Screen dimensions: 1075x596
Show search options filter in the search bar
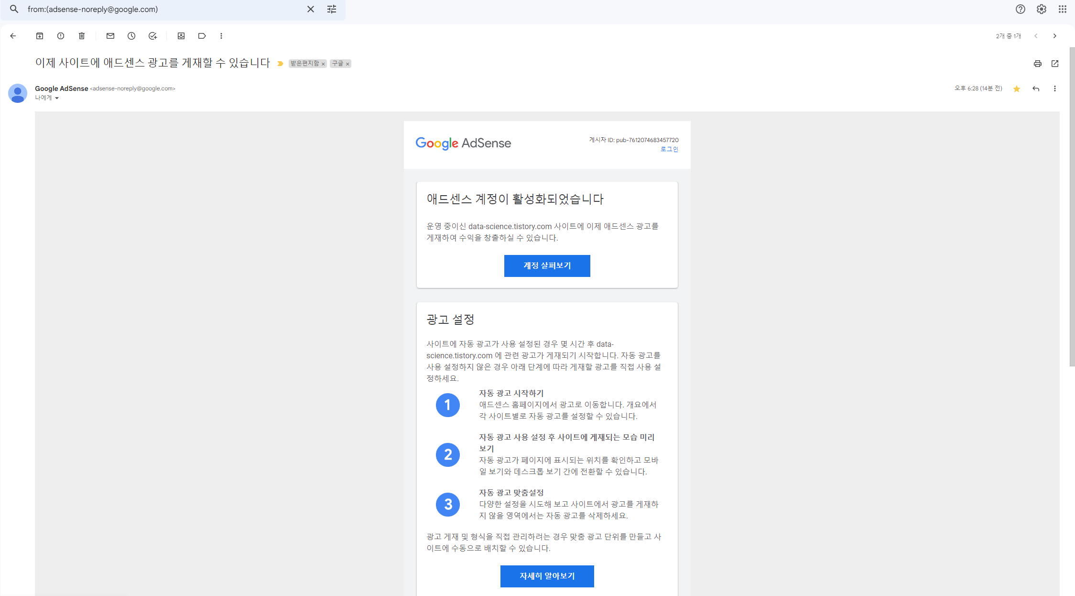(x=332, y=9)
